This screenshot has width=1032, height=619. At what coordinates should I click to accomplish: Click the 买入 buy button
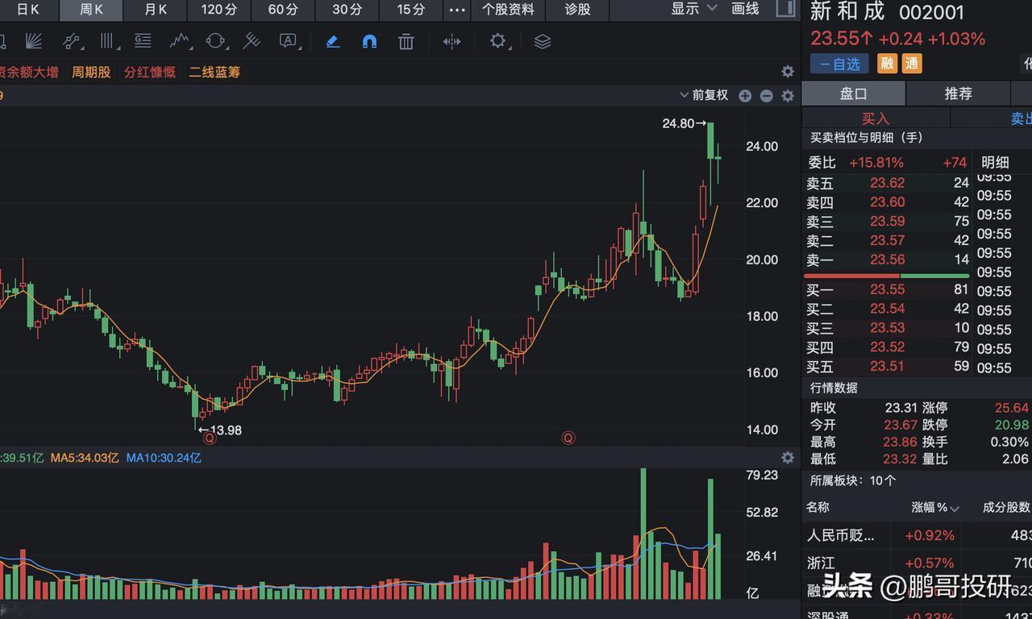(876, 118)
